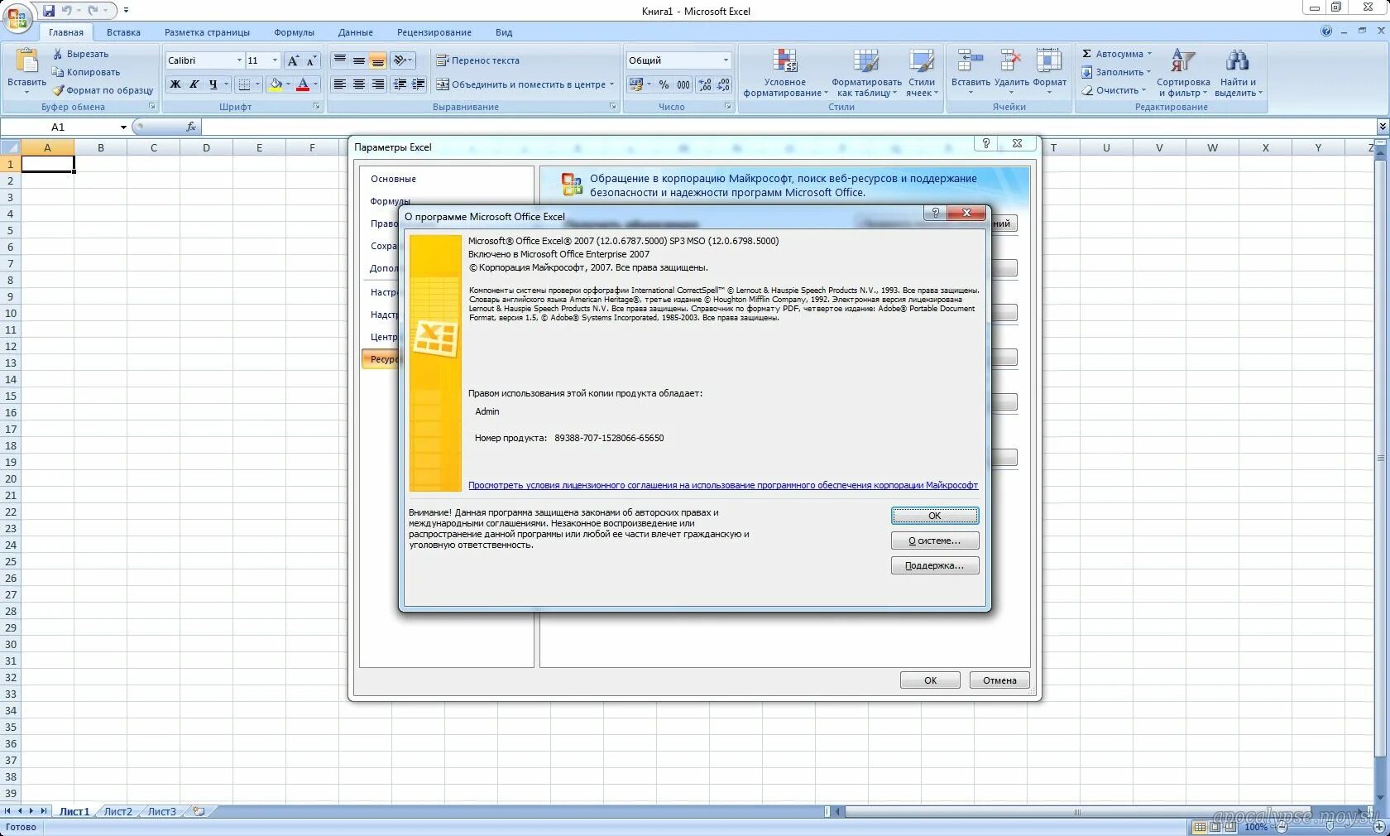Expand the borders dropdown arrow

(257, 84)
